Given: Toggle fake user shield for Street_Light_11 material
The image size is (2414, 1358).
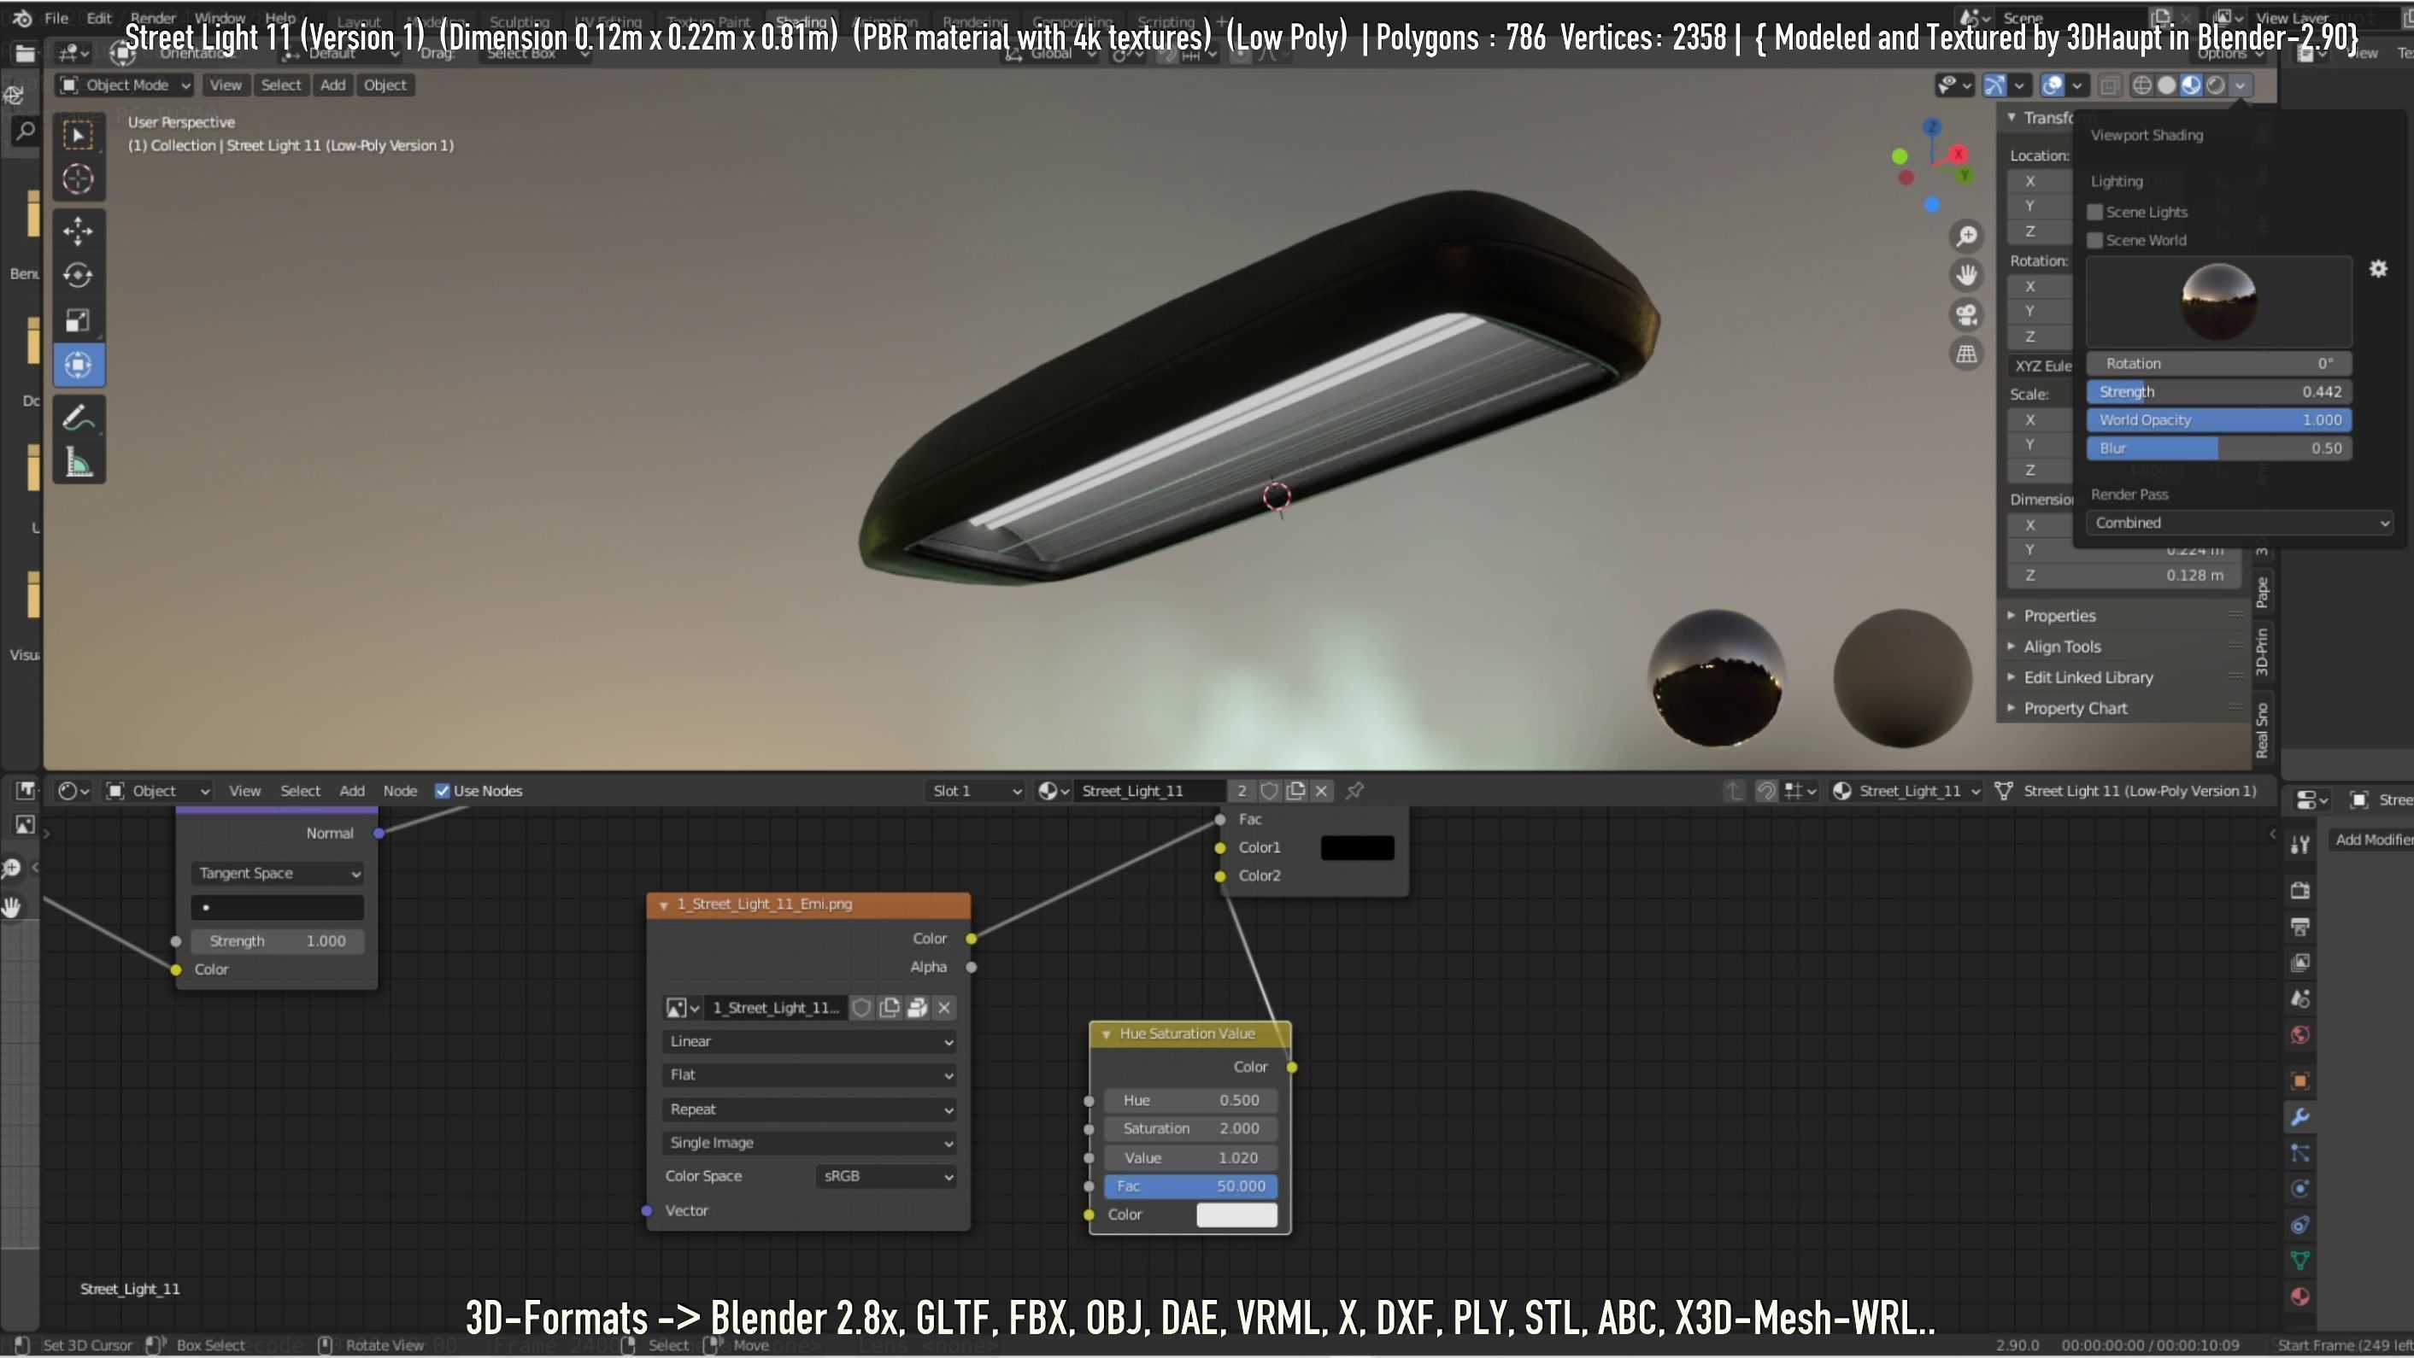Looking at the screenshot, I should pyautogui.click(x=1269, y=792).
